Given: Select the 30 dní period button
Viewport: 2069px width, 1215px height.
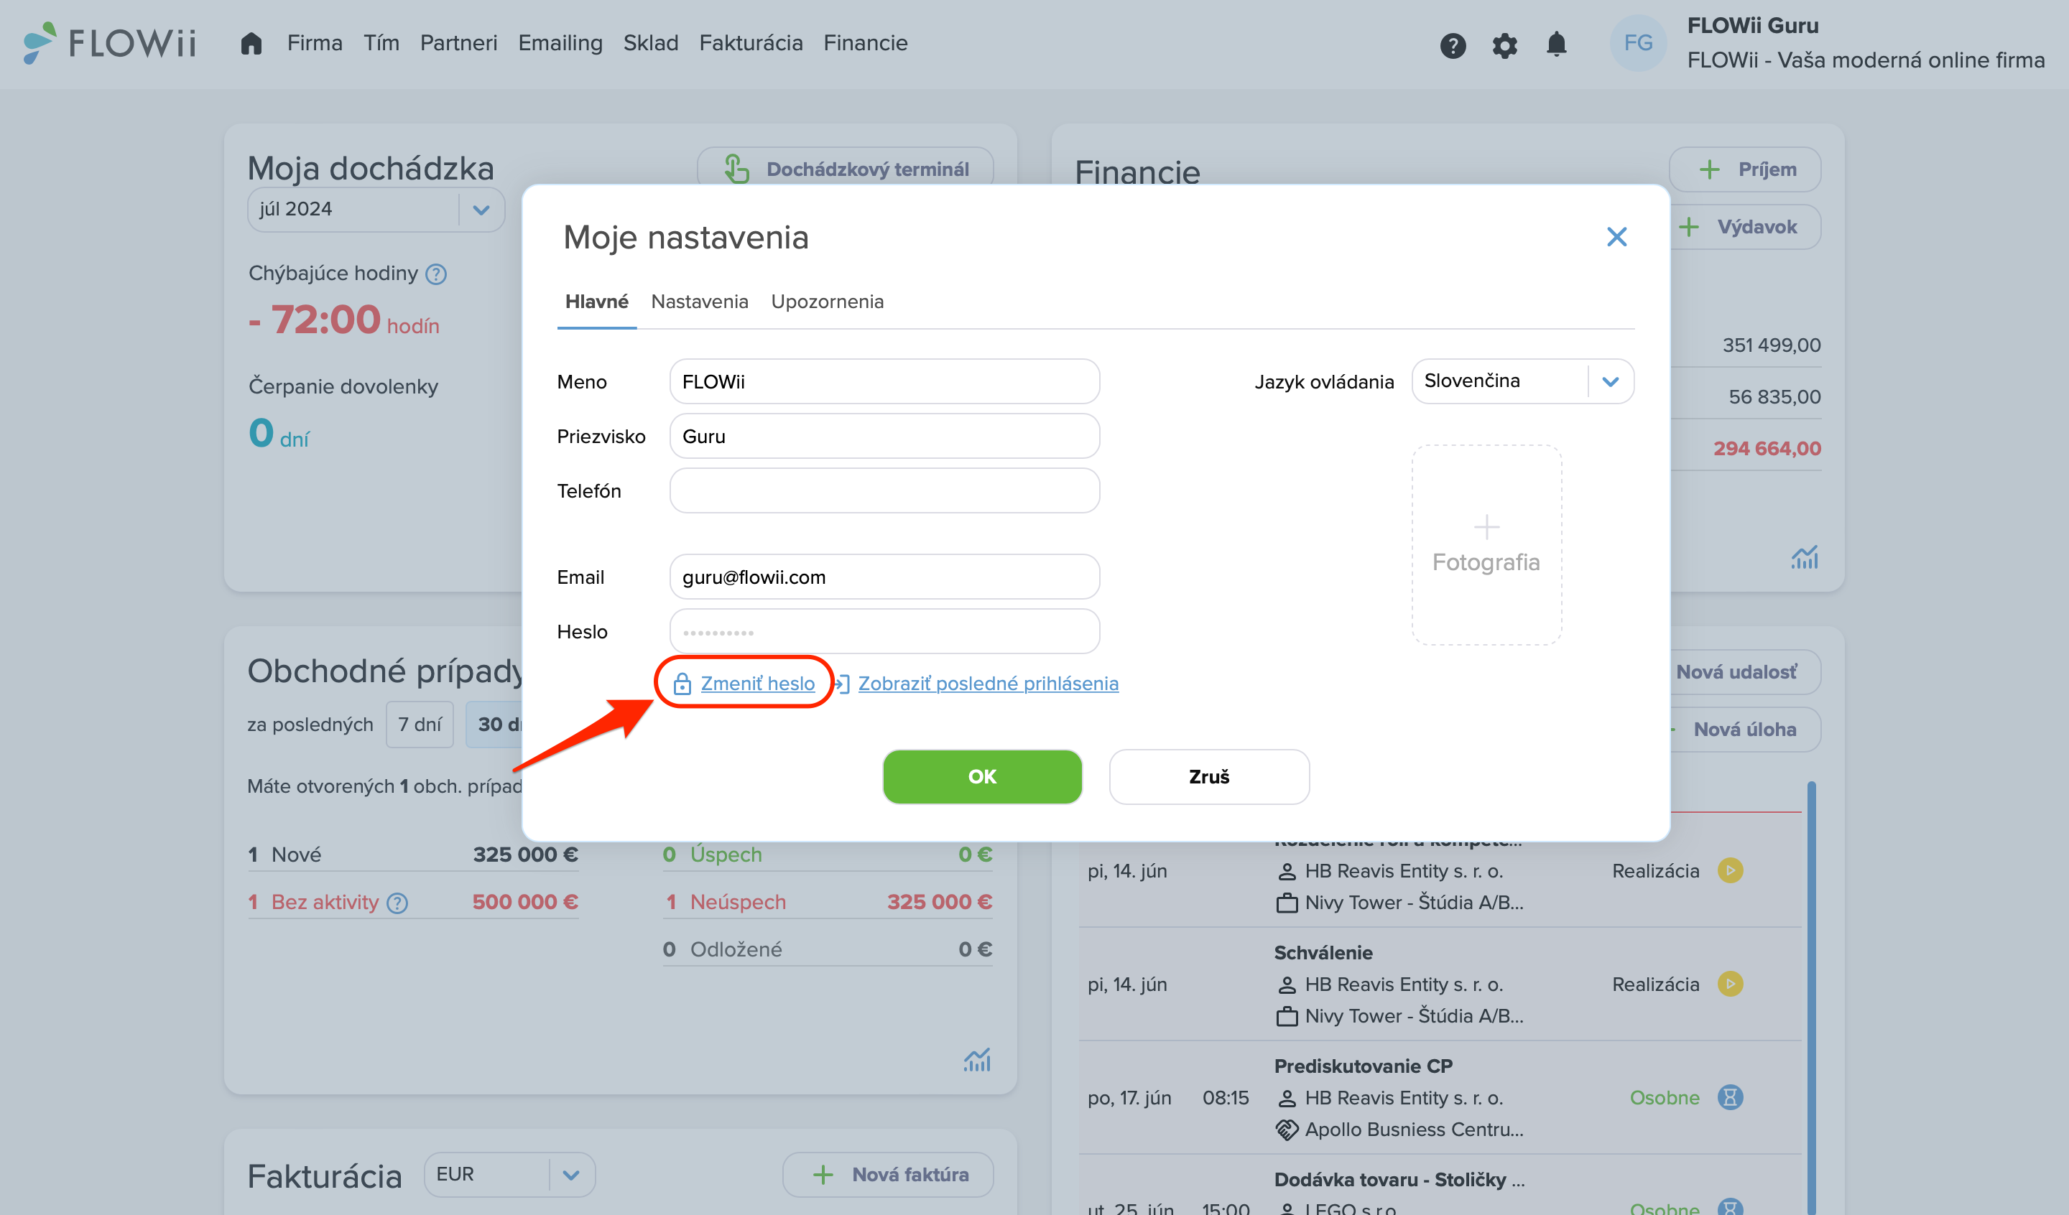Looking at the screenshot, I should pyautogui.click(x=496, y=724).
